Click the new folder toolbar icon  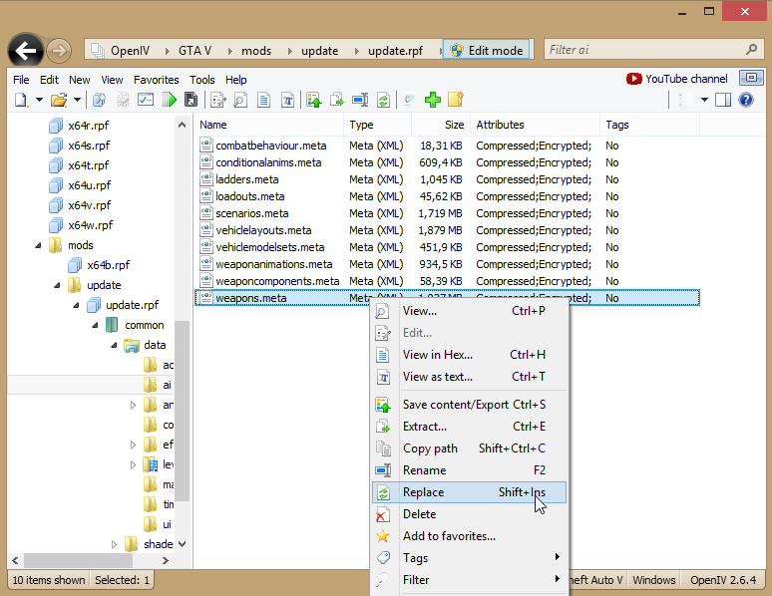tap(456, 100)
